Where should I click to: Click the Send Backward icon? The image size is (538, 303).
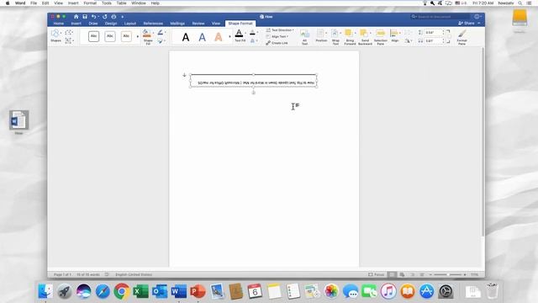pos(364,33)
